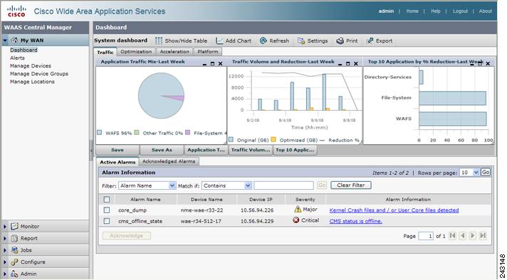
Task: Click the Show/Hide Table toolbar icon
Action: 158,41
